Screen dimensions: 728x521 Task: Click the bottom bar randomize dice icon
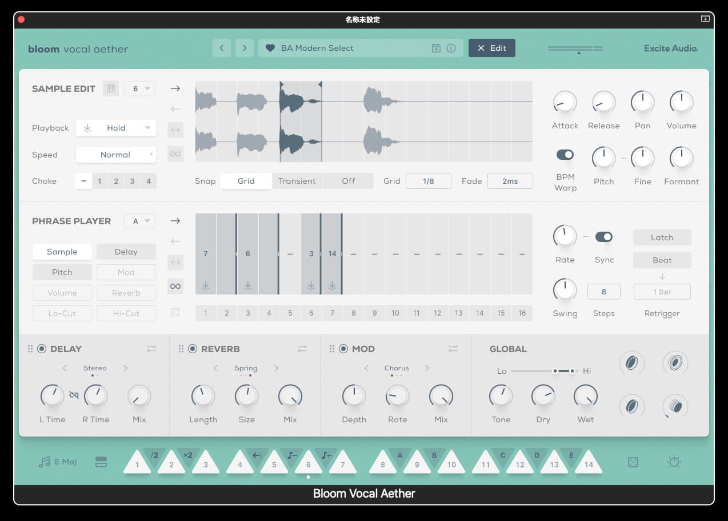click(x=633, y=462)
